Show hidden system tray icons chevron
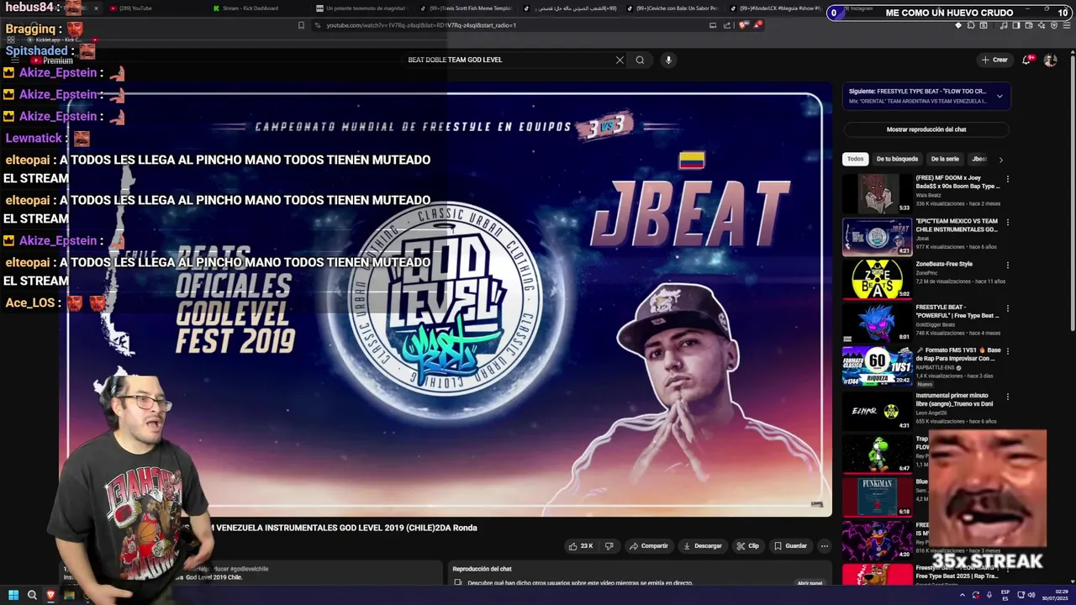The width and height of the screenshot is (1076, 605). 963,595
